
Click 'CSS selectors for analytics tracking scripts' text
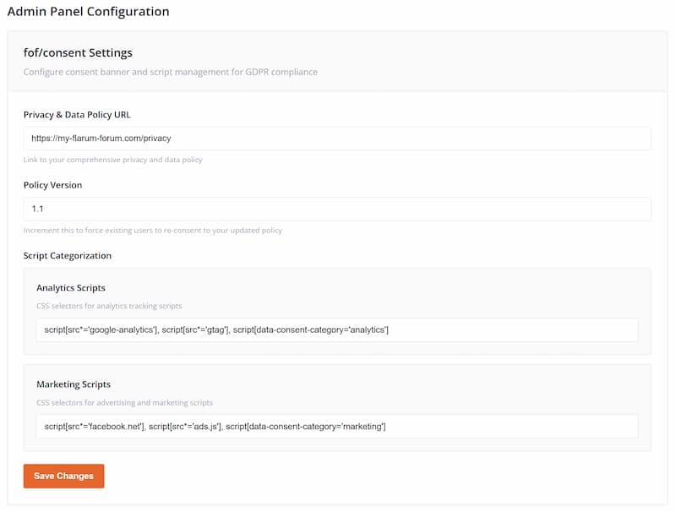(x=109, y=306)
